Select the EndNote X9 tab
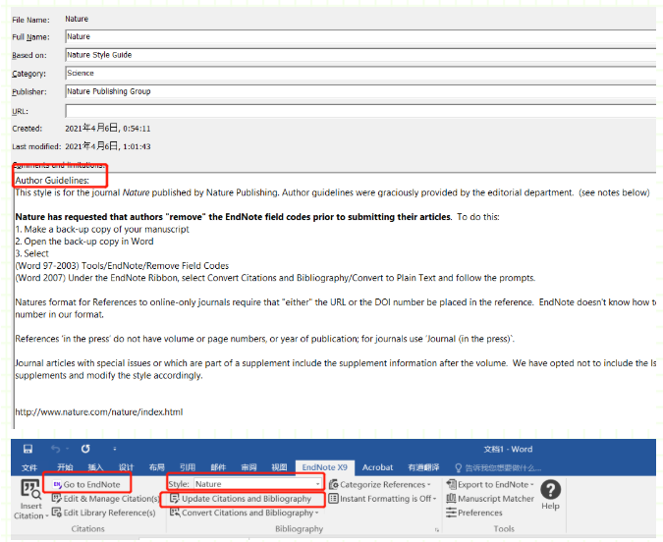 pos(324,467)
